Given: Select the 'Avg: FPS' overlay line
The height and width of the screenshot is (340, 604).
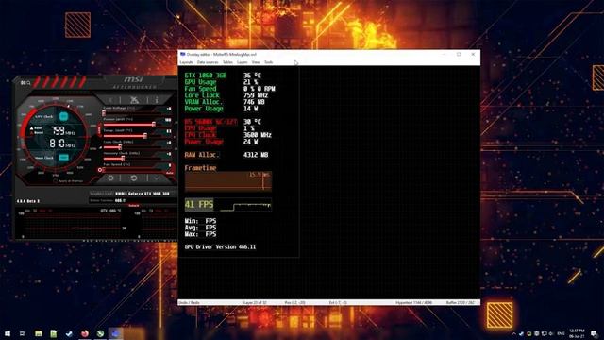Looking at the screenshot, I should click(x=200, y=228).
